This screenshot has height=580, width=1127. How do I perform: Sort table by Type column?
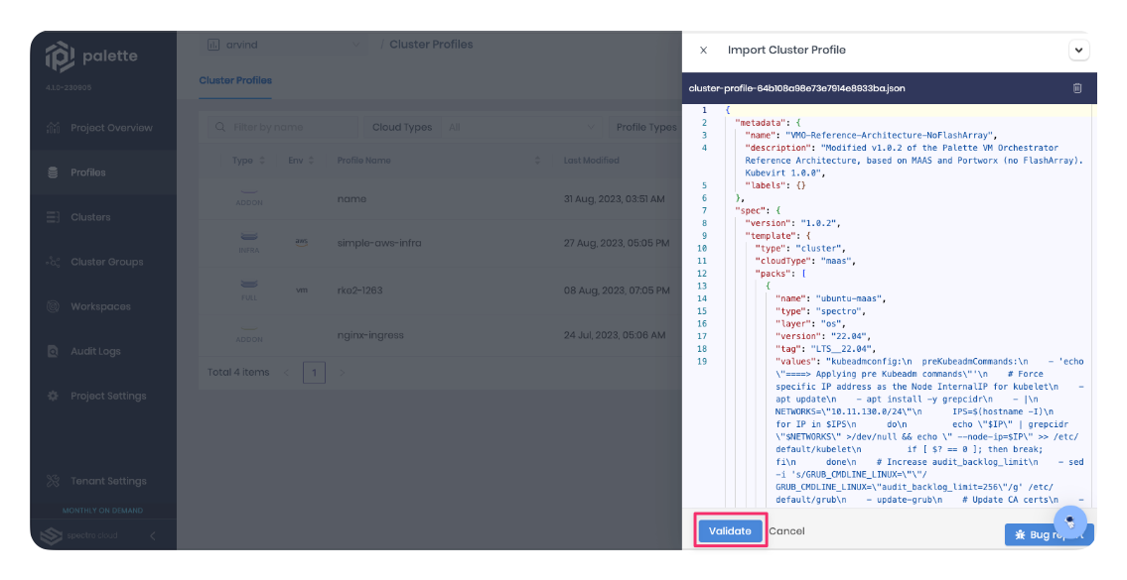click(248, 160)
